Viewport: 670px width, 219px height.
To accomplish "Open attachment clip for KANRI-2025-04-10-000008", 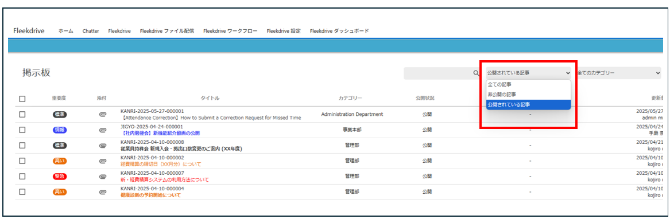I will click(x=102, y=146).
